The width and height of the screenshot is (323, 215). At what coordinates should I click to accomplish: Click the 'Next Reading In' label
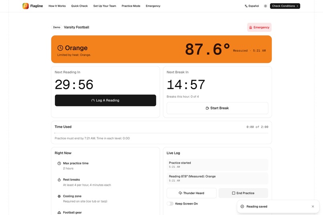(67, 72)
